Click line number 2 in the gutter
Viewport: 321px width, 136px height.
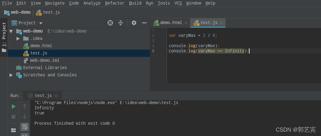click(153, 36)
